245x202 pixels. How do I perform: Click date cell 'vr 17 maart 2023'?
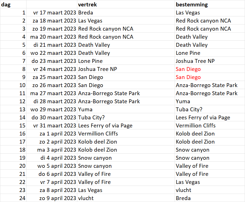(x=54, y=13)
